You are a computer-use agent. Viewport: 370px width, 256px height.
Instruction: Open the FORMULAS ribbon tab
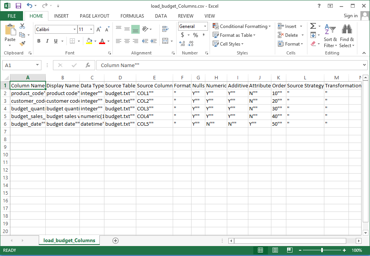tap(132, 16)
